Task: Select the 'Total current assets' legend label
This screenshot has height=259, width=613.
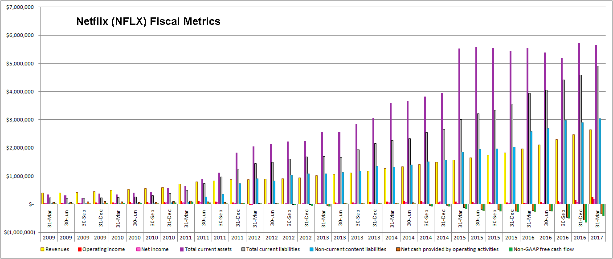Action: pos(209,249)
